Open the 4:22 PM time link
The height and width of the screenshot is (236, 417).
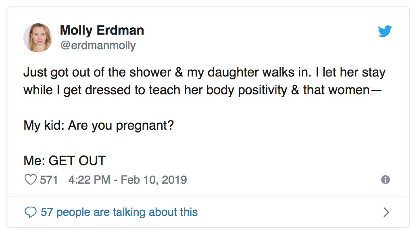90,180
